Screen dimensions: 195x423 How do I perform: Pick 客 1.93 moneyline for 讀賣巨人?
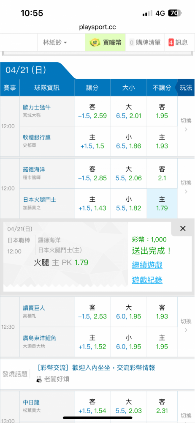tap(162, 312)
